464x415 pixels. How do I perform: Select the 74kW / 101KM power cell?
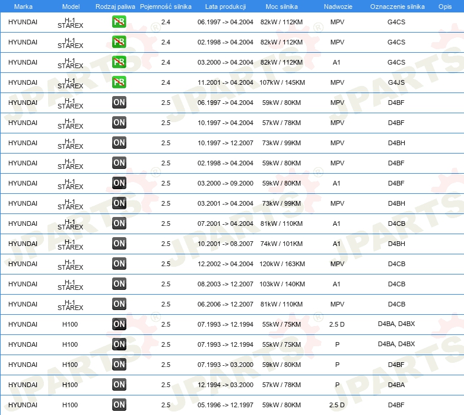pos(281,244)
